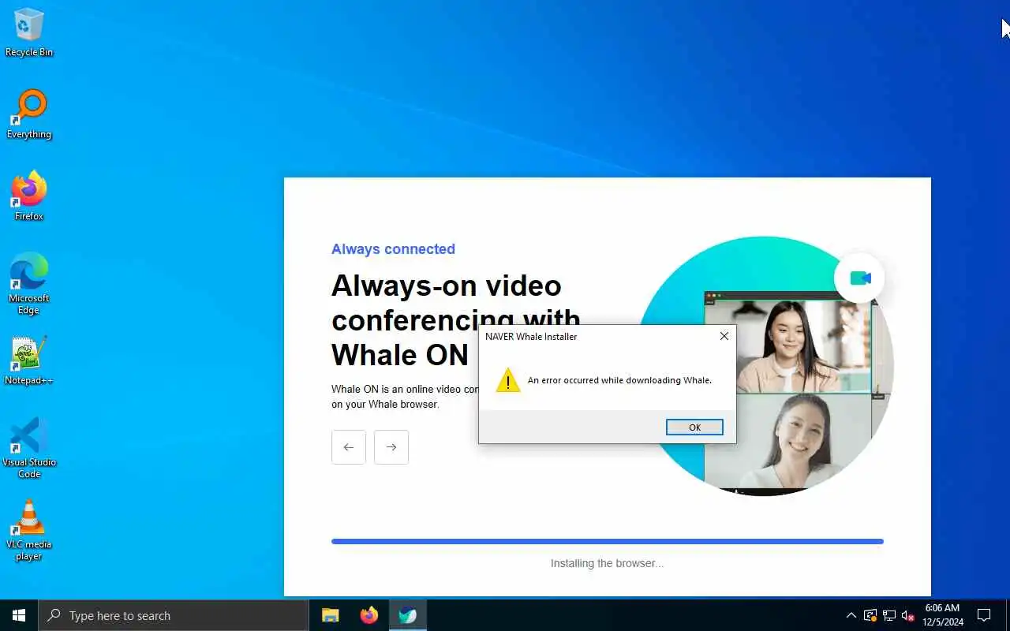The width and height of the screenshot is (1010, 631).
Task: Click the 'An error occurred while downloading Whale.' message
Action: click(x=619, y=380)
